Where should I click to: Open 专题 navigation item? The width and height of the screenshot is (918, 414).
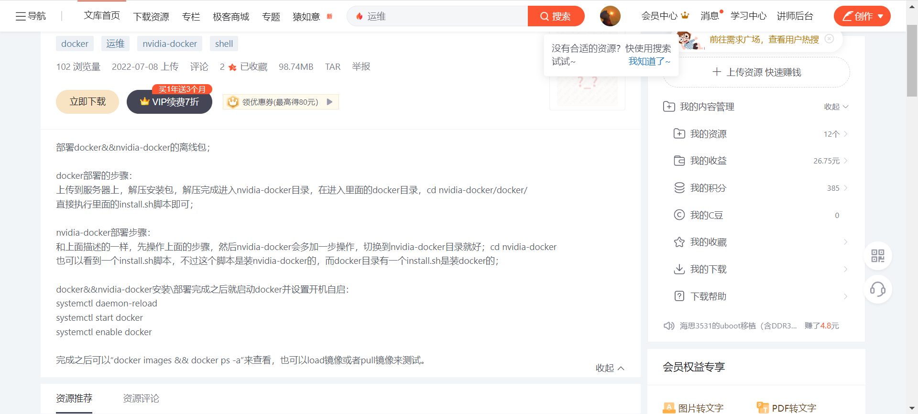(271, 17)
